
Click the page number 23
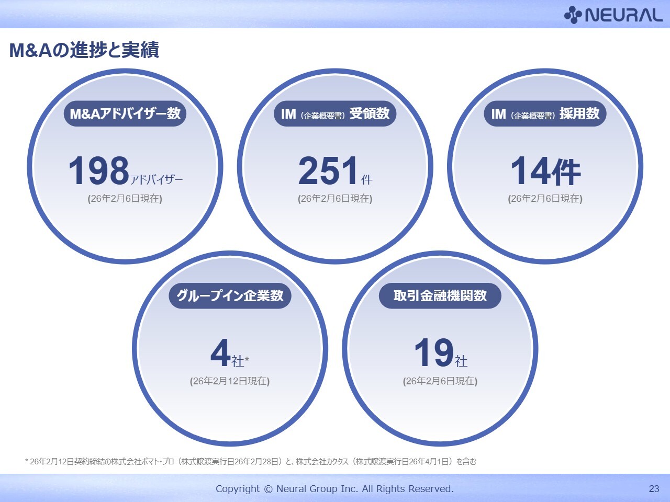pos(654,489)
